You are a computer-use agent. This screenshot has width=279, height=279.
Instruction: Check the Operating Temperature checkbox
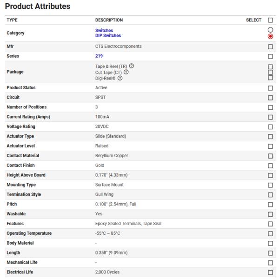coord(270,233)
